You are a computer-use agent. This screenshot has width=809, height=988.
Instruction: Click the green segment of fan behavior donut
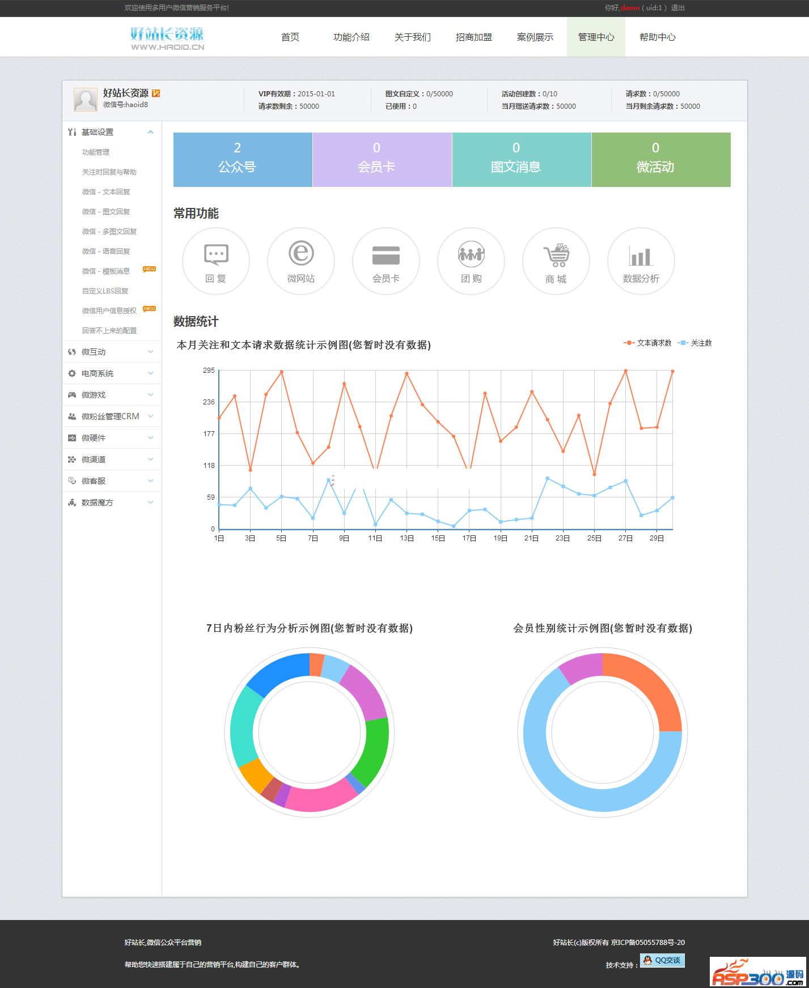(x=373, y=751)
